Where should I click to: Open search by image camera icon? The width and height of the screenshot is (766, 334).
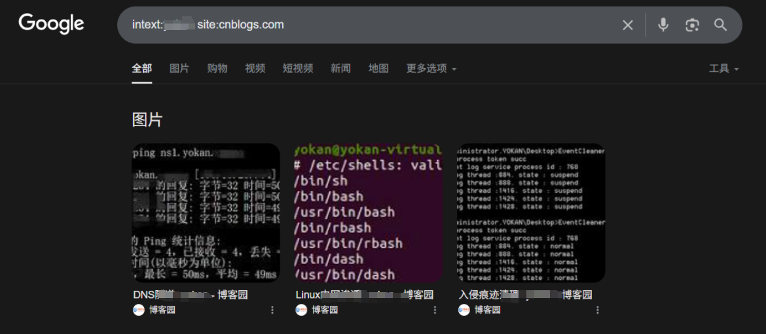tap(692, 25)
